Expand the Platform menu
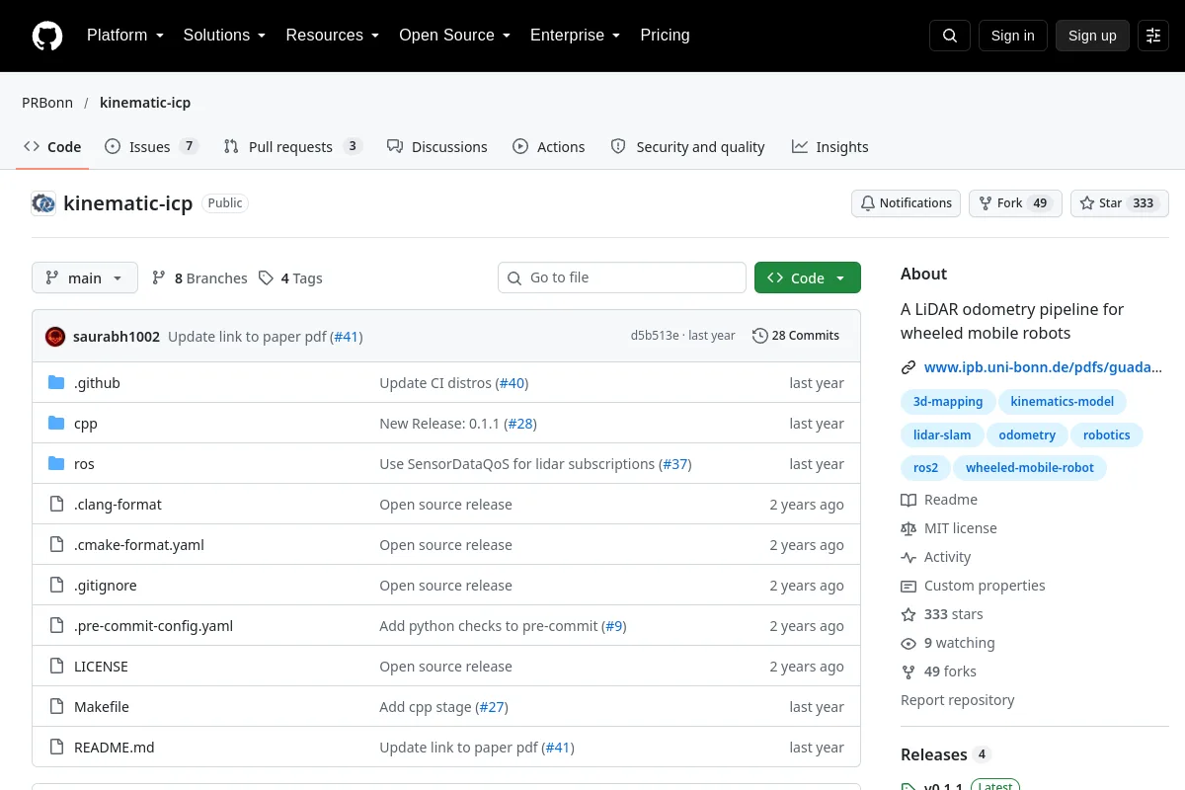The height and width of the screenshot is (790, 1185). tap(125, 36)
